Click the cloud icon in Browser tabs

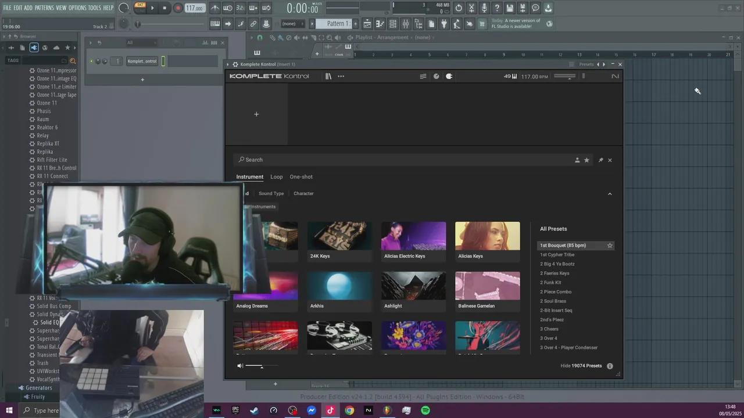click(56, 48)
